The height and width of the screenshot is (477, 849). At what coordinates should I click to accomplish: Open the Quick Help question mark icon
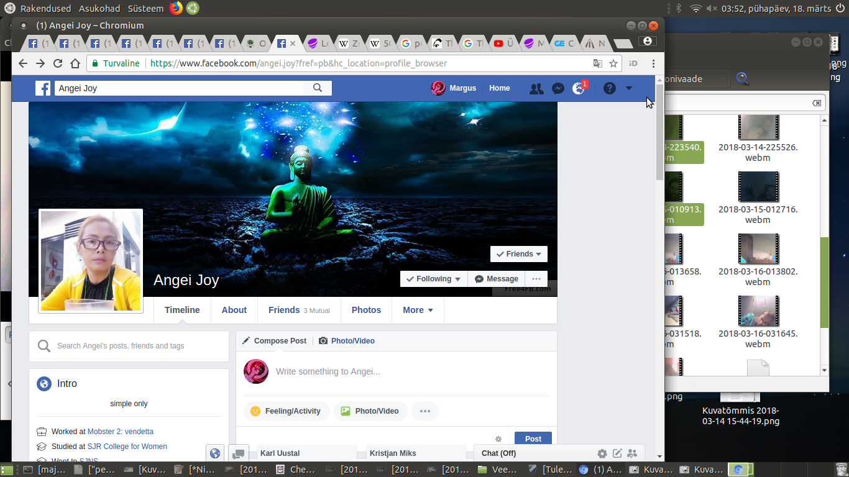point(610,88)
